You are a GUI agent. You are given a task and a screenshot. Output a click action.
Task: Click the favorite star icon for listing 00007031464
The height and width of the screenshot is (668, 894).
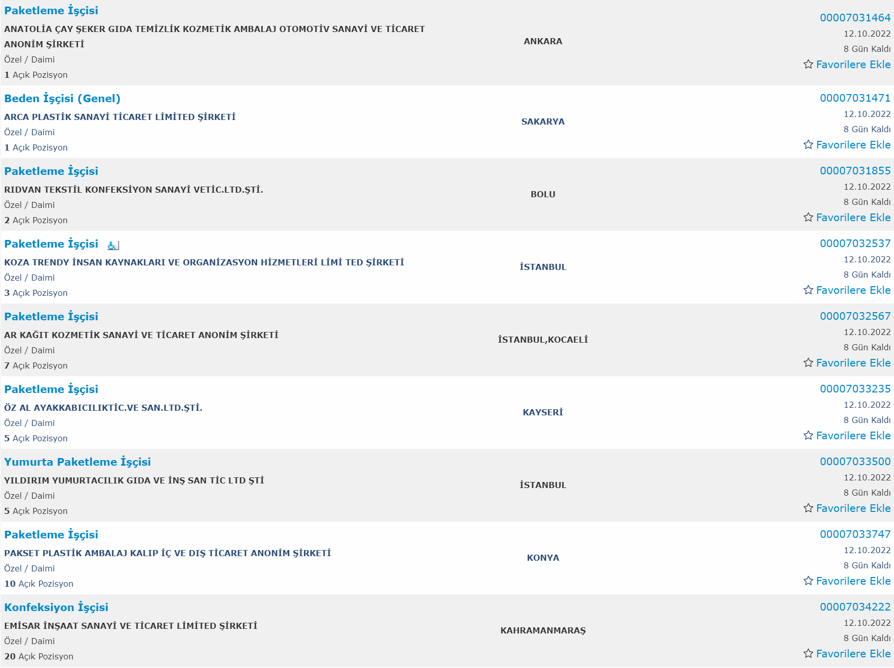(x=808, y=64)
